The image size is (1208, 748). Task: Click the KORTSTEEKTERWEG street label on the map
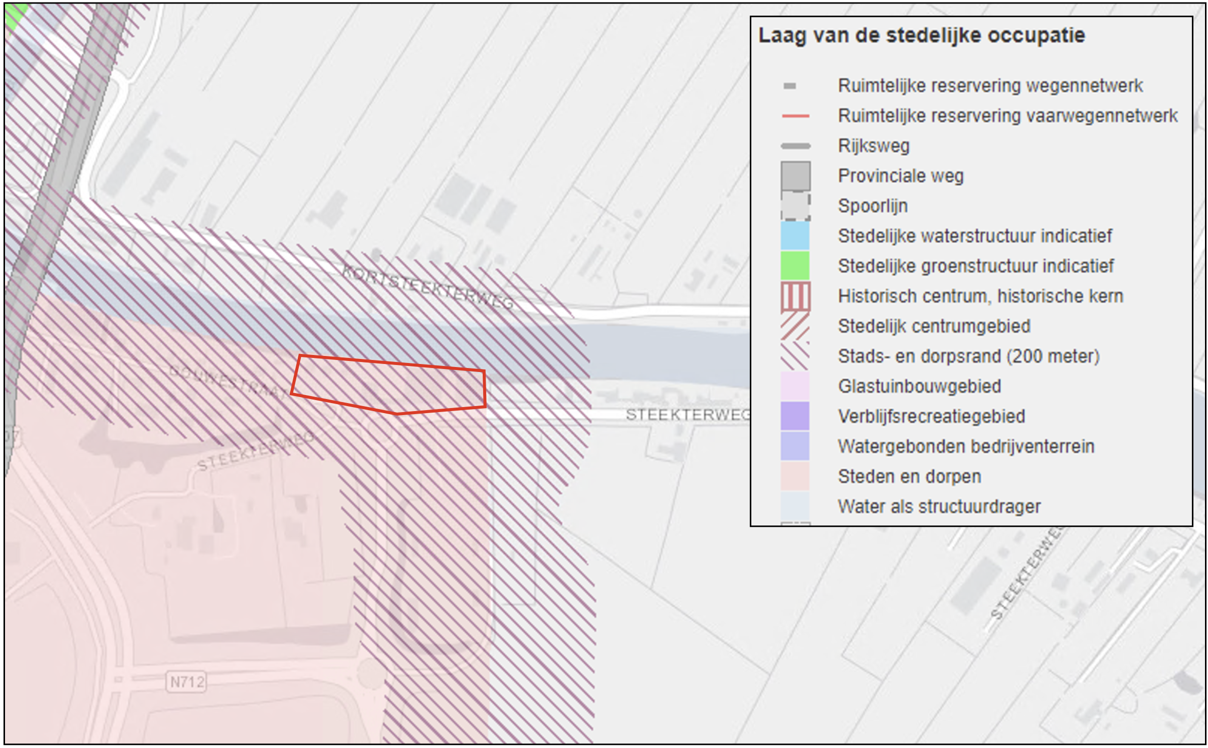click(428, 288)
